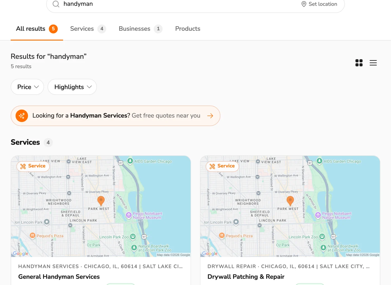
Task: Click the orange sparkle quote icon
Action: (x=22, y=116)
